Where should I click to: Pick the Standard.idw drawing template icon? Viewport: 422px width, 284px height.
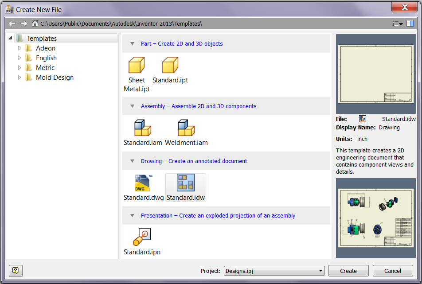[186, 183]
